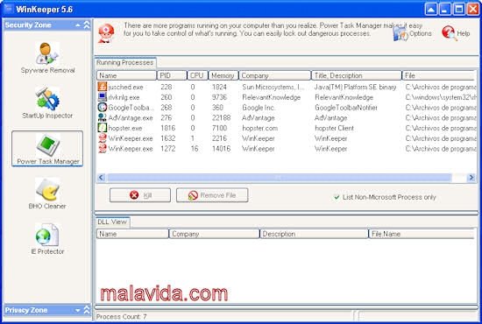Click the scroll left arrow of process list
This screenshot has width=482, height=324.
[102, 178]
